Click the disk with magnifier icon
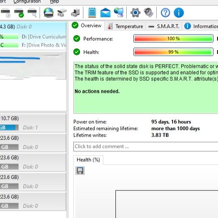 [32, 13]
